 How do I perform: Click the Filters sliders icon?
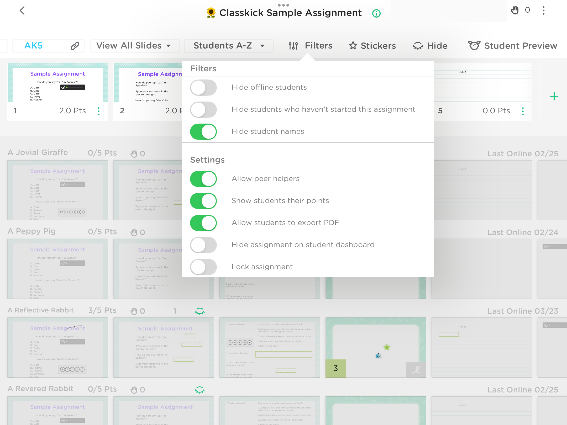(293, 46)
